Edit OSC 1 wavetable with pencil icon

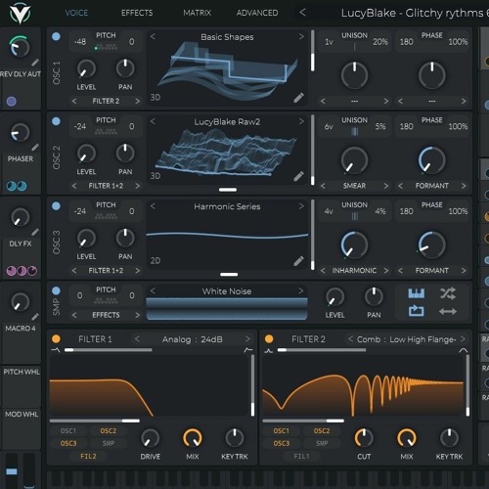[x=298, y=98]
